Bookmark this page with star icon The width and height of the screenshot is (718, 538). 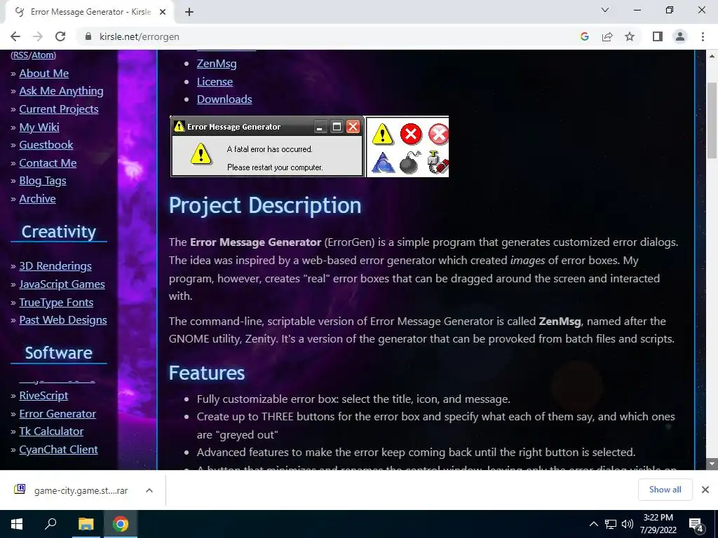point(630,36)
